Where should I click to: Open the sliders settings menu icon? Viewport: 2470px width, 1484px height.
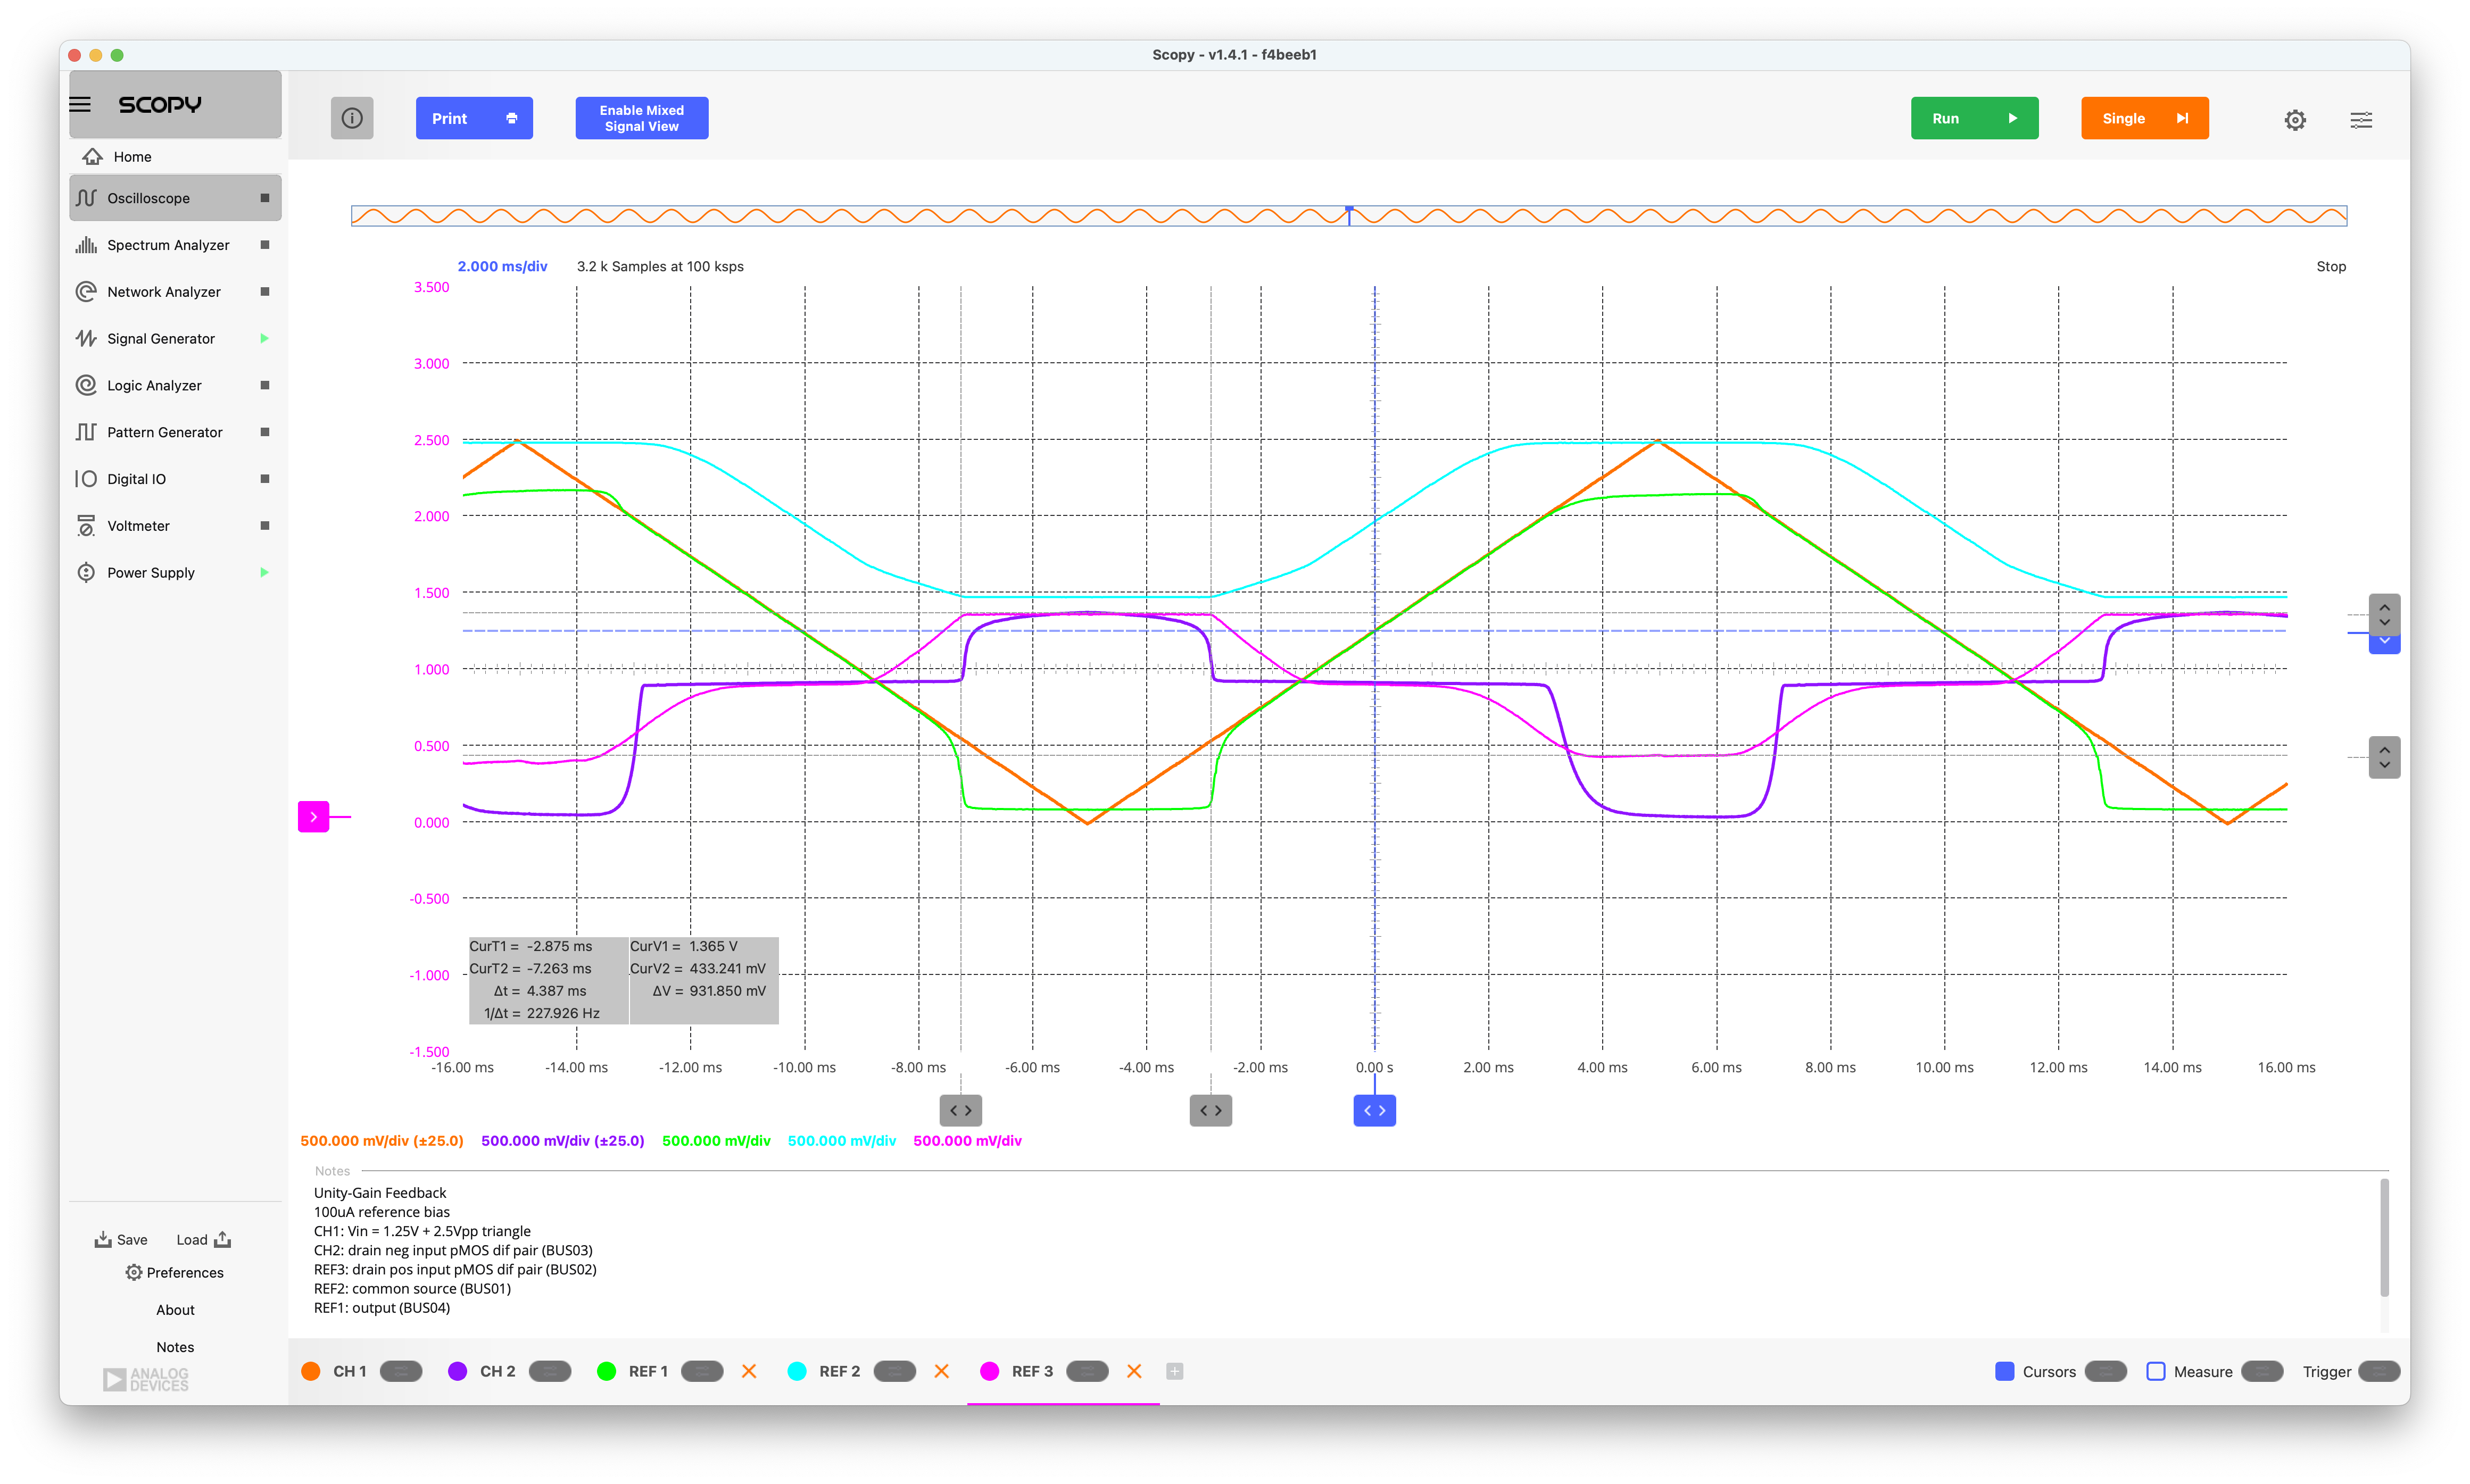click(2361, 120)
